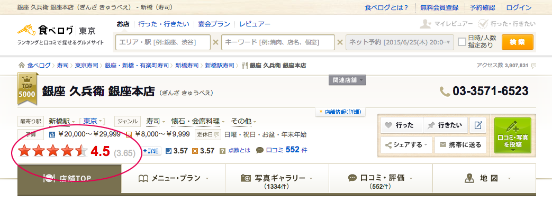This screenshot has height=201, width=552.
Task: Expand the その他 genre dropdown
Action: pyautogui.click(x=255, y=122)
